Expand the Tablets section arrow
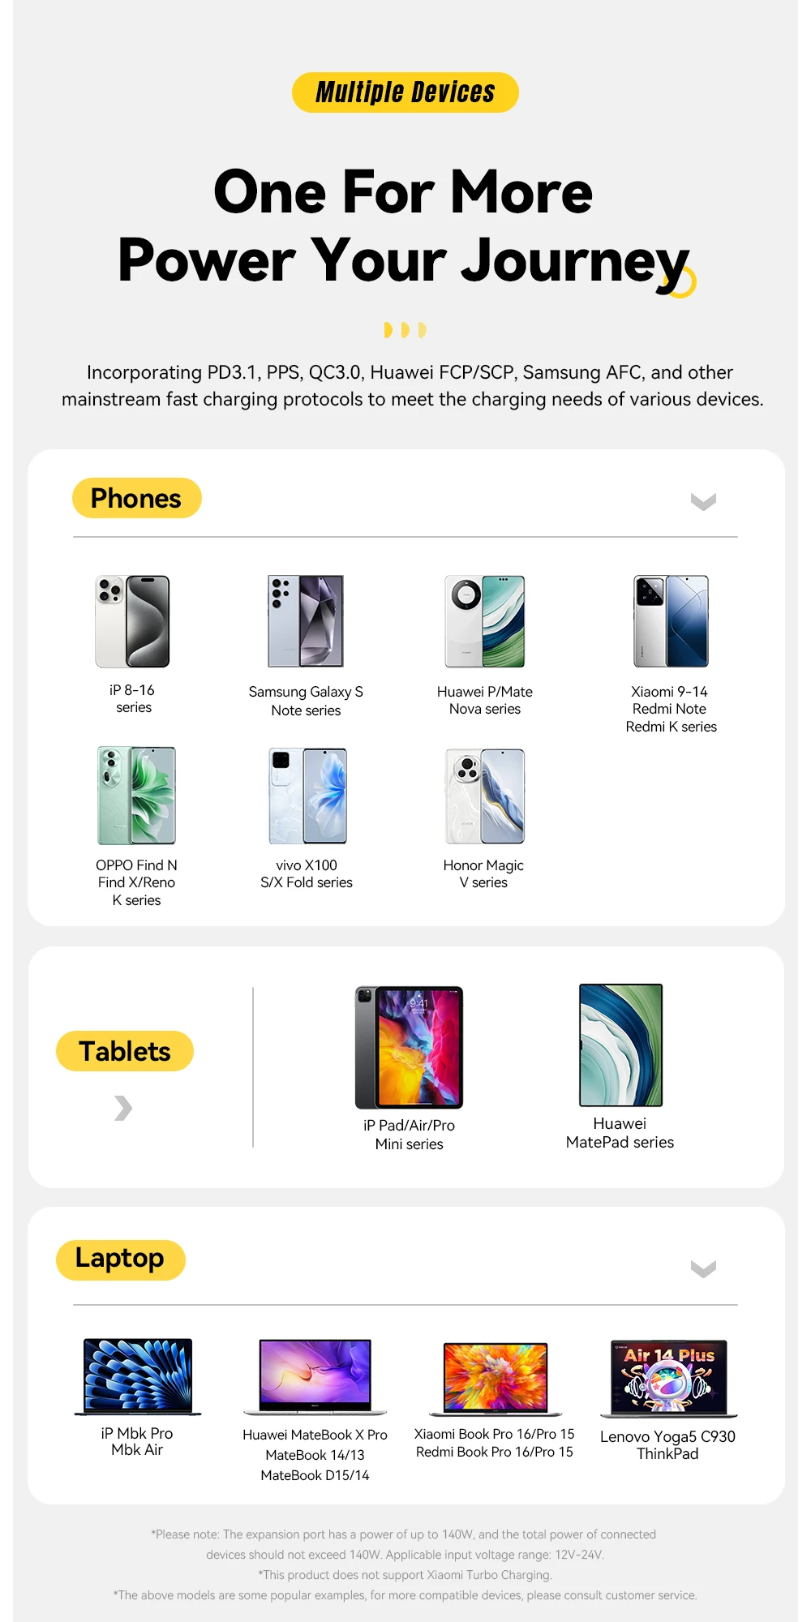811x1622 pixels. 123,1108
